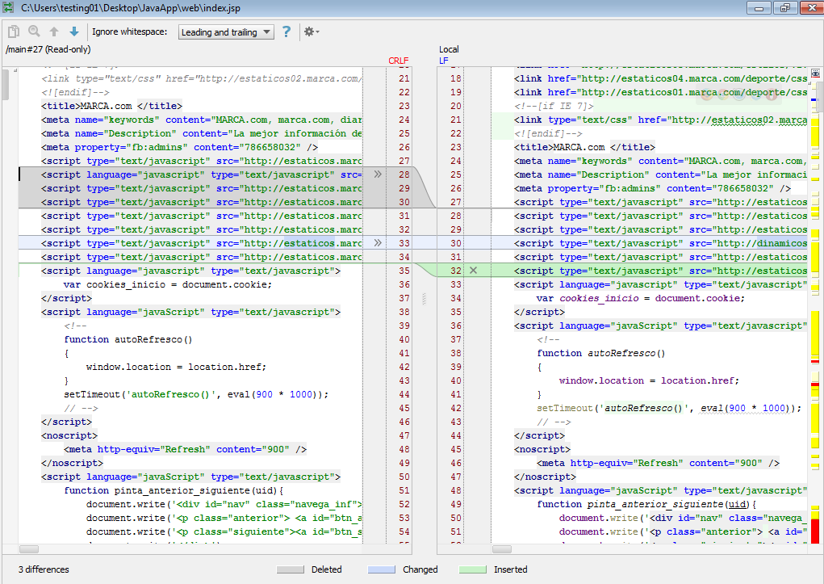The width and height of the screenshot is (824, 584).
Task: Click 'function autoRefresco()' in right pane
Action: point(601,353)
